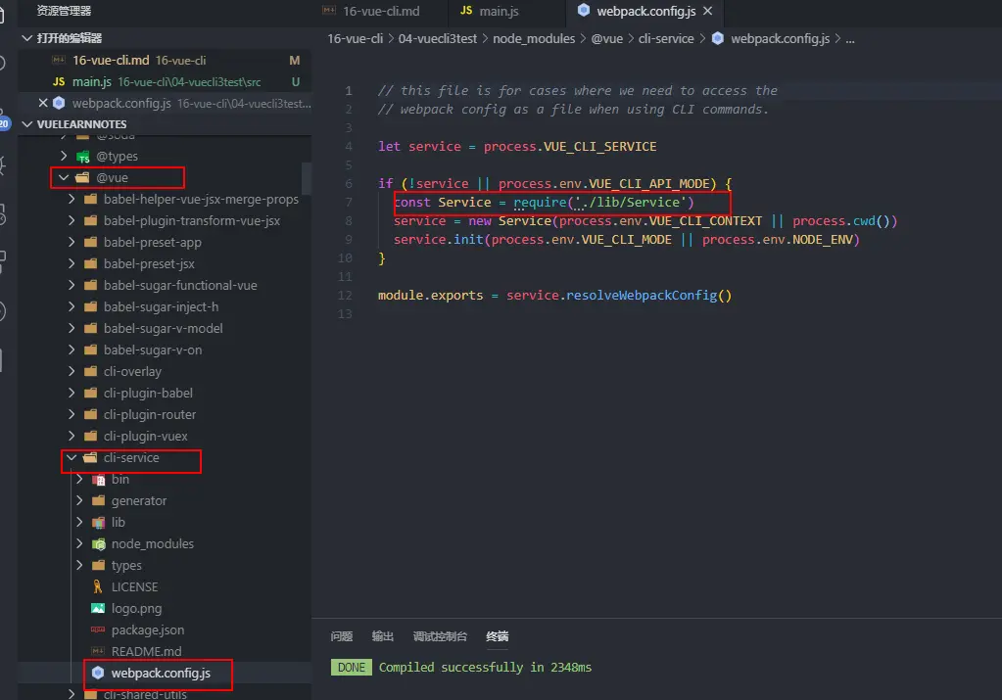Click the cli-service open folder icon

click(x=91, y=458)
